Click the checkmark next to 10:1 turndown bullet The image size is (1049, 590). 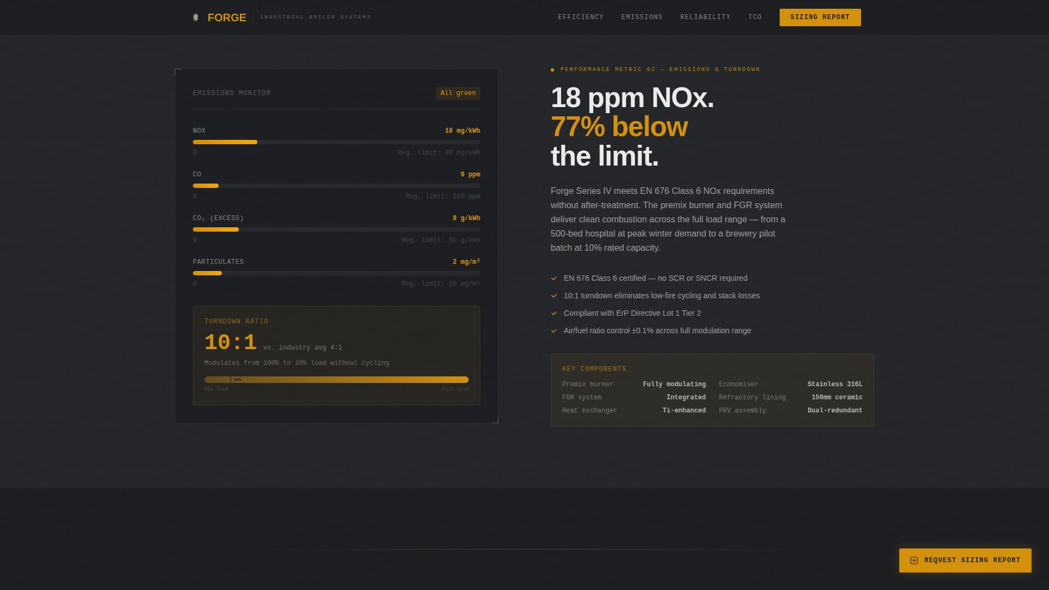(x=553, y=296)
